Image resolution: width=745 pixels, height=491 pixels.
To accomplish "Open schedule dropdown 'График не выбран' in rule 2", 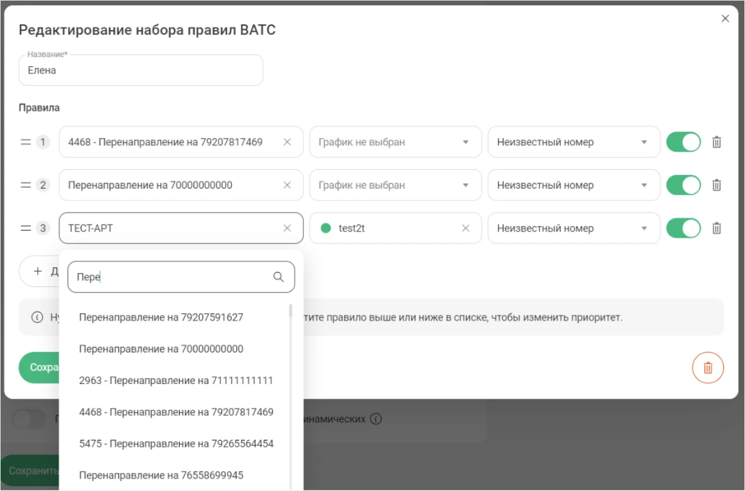I will click(x=395, y=185).
